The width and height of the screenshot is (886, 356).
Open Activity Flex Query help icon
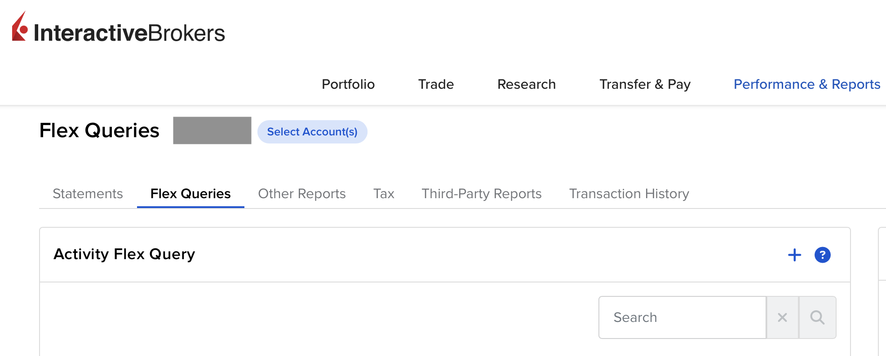point(822,255)
